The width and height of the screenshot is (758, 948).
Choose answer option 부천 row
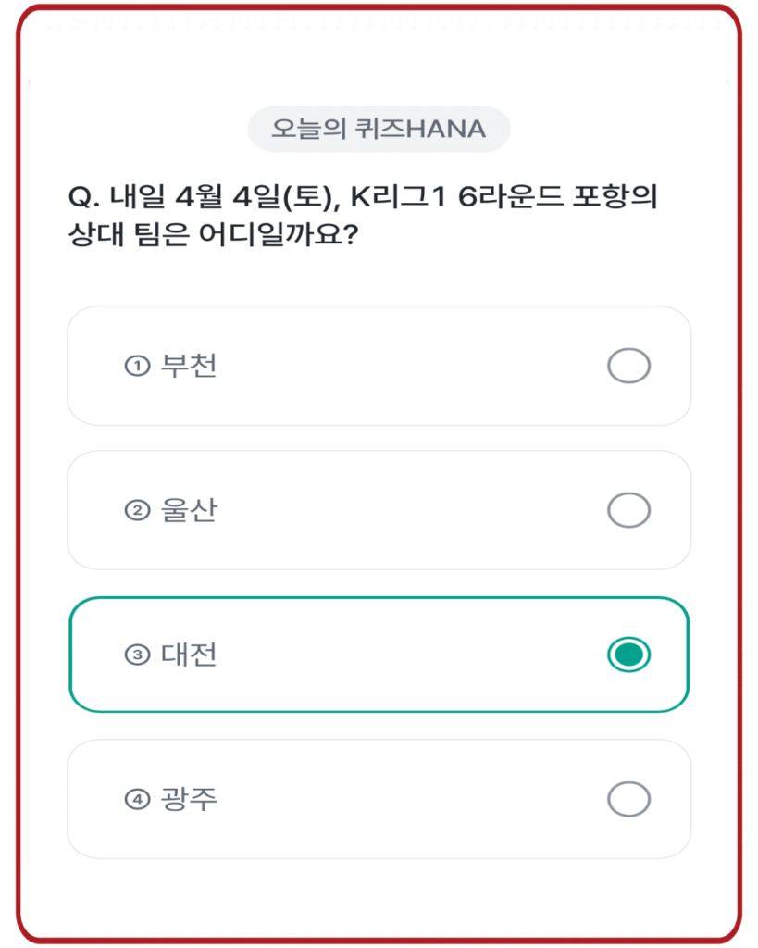[379, 365]
